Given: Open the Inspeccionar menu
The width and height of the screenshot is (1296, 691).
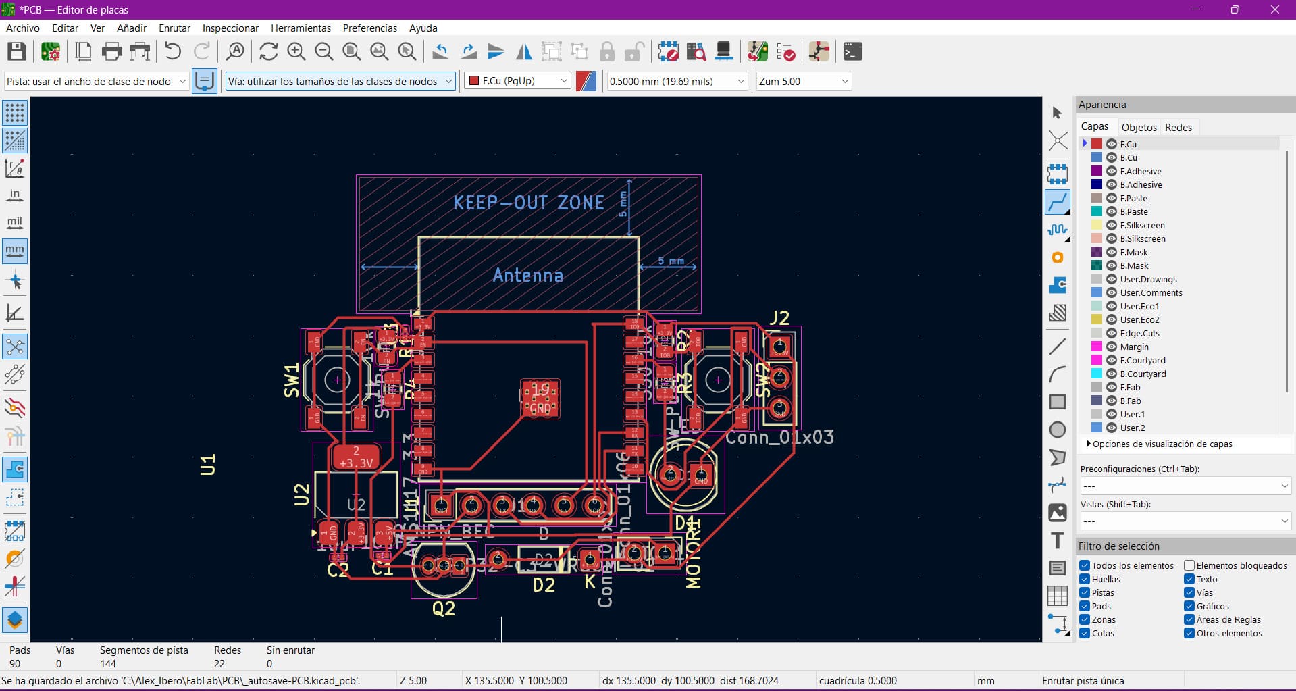Looking at the screenshot, I should pos(230,28).
